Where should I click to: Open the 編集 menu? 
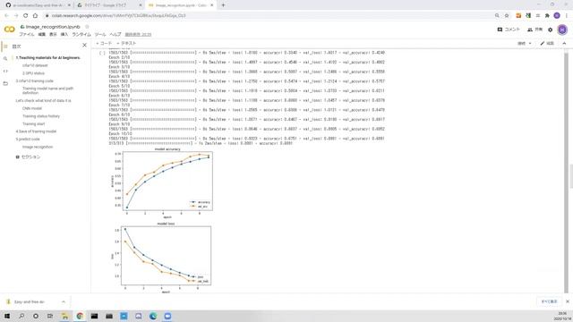click(42, 34)
